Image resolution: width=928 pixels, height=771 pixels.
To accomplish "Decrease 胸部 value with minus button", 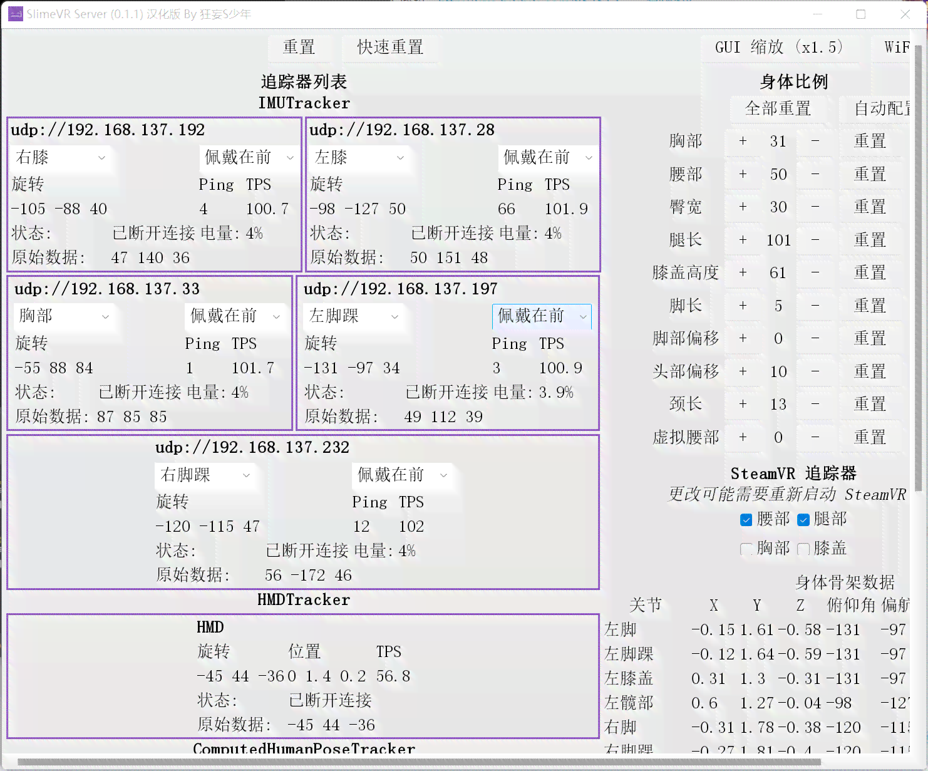I will [815, 141].
